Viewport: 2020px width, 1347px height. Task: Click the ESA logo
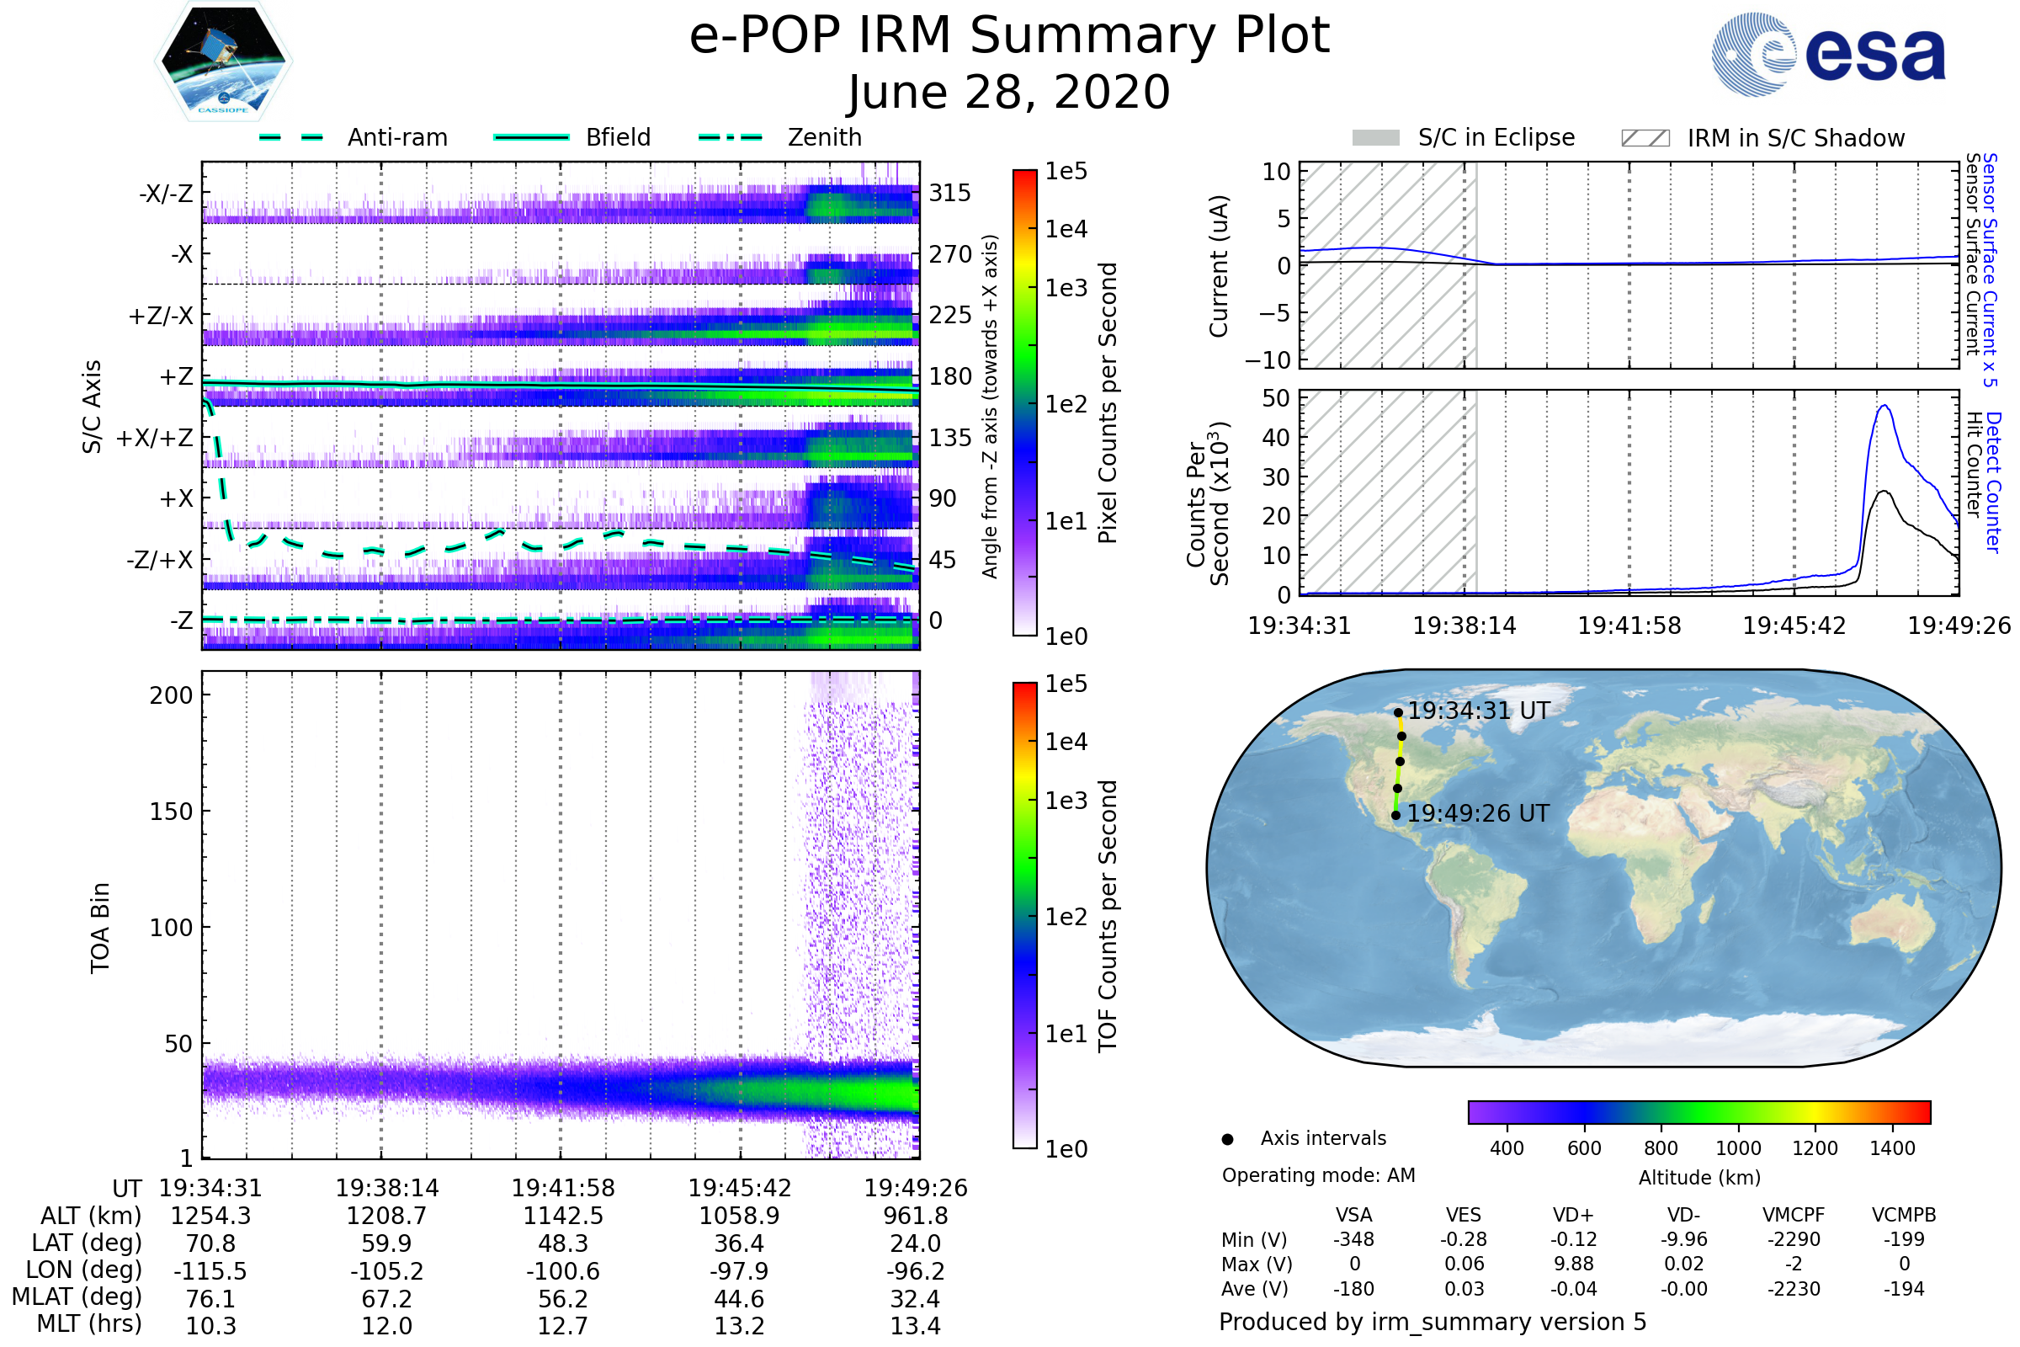1829,54
